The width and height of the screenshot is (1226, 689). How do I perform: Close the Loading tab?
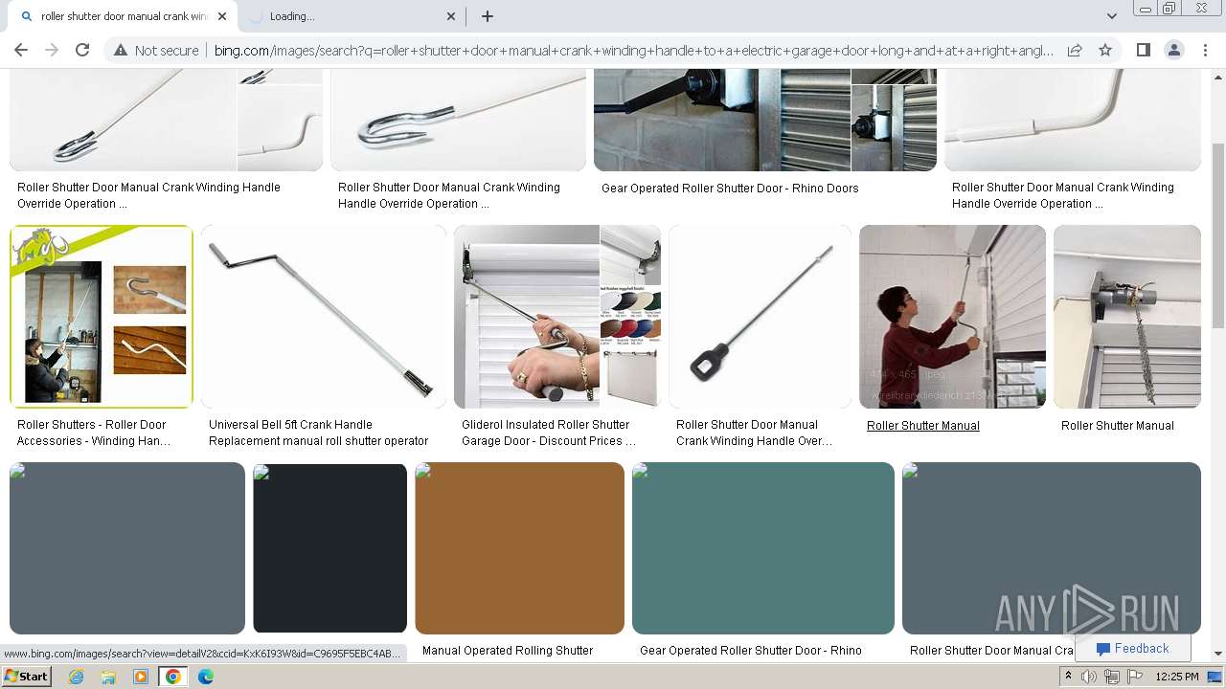coord(451,16)
